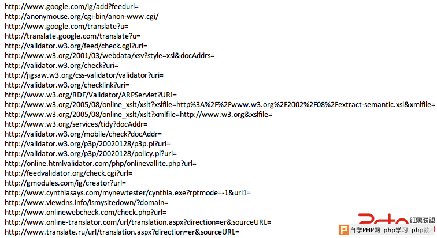Click the cynthiasays.com cynthia.exe URL line
This screenshot has width=437, height=238.
tap(128, 193)
